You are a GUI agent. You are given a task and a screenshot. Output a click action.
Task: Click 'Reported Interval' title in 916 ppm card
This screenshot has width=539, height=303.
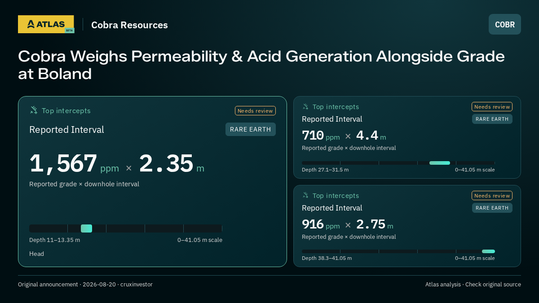[x=332, y=208]
